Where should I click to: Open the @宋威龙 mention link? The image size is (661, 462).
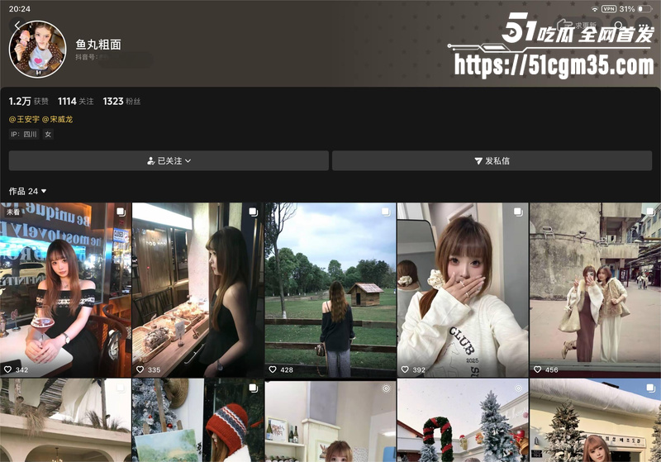pyautogui.click(x=57, y=119)
